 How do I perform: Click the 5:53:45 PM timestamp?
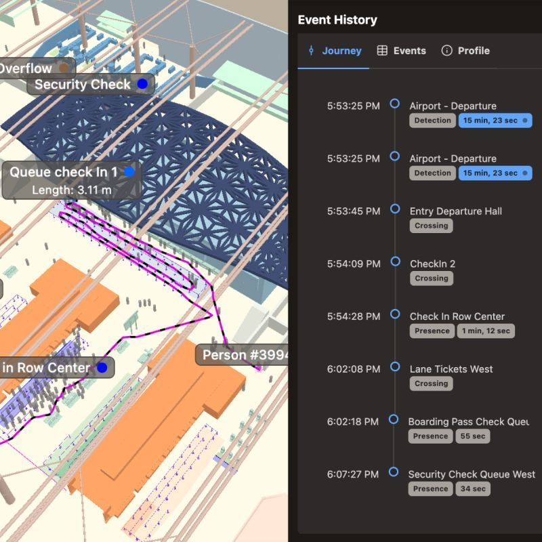(354, 211)
